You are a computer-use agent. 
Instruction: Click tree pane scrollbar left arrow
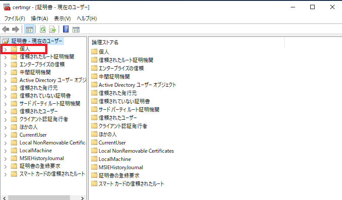pyautogui.click(x=4, y=198)
